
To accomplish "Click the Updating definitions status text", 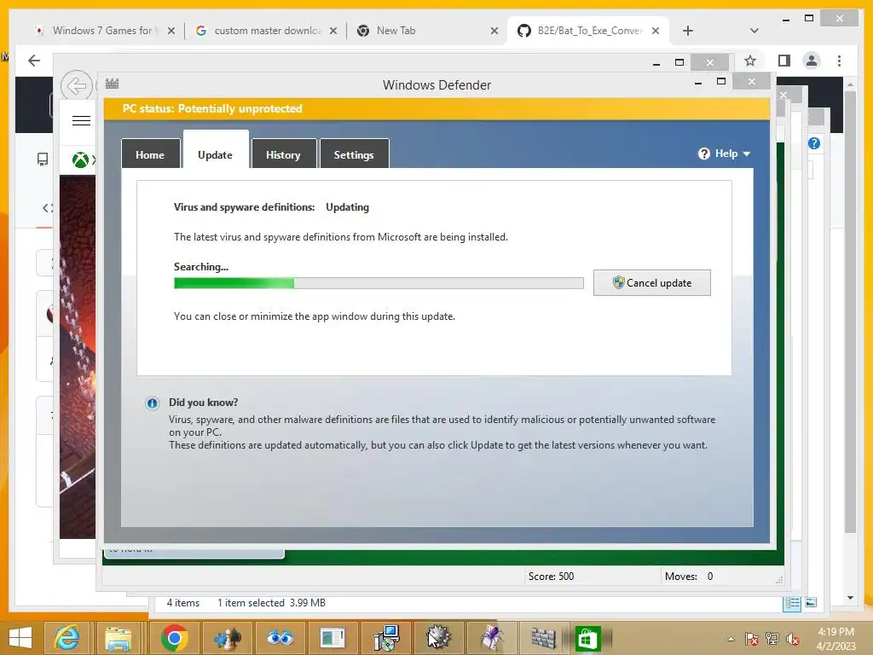I will (348, 207).
